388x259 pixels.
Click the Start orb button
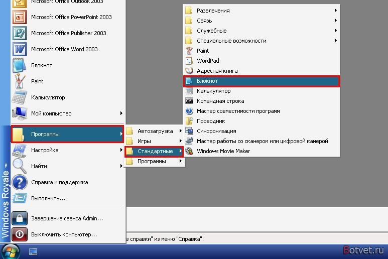point(10,251)
